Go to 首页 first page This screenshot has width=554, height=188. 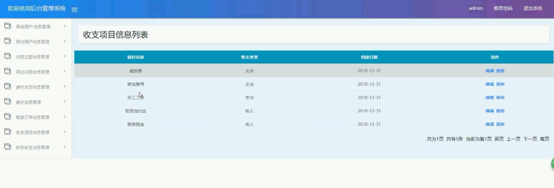[499, 139]
